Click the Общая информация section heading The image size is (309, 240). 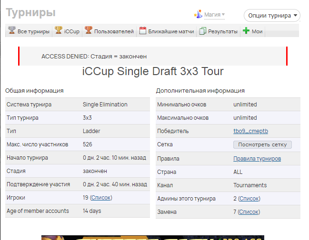tap(34, 91)
